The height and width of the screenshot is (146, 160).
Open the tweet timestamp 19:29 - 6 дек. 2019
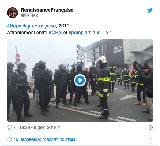[x=40, y=127]
